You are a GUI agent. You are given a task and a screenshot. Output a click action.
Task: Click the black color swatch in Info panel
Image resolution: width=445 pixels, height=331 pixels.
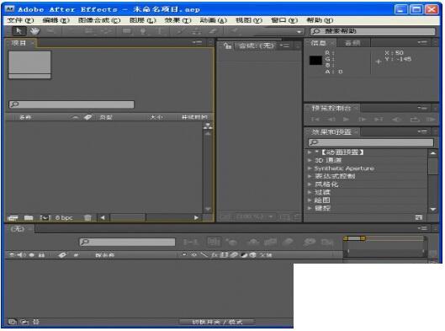(x=315, y=61)
